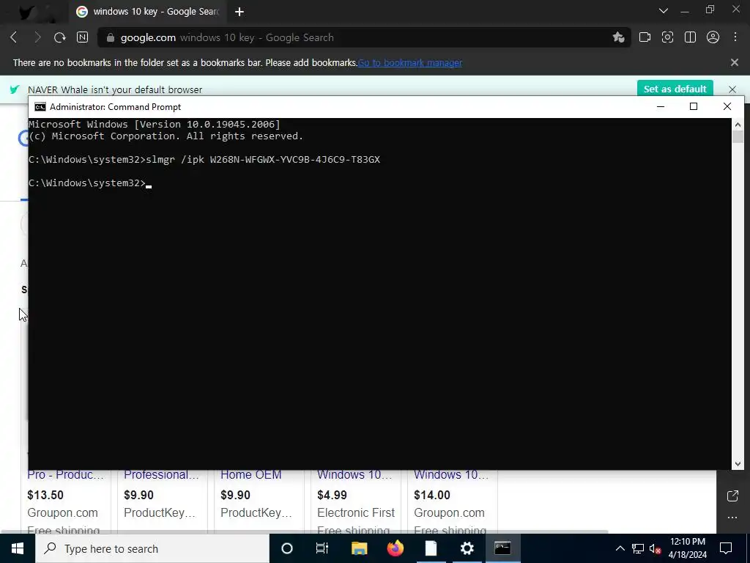
Task: Select the windows 10 key Google Search tab
Action: click(148, 12)
